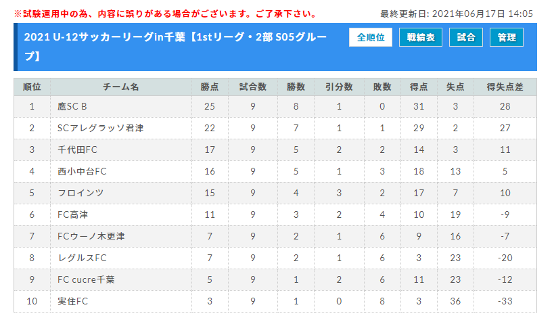Click the FC高津 team name
554x320 pixels.
tap(72, 214)
